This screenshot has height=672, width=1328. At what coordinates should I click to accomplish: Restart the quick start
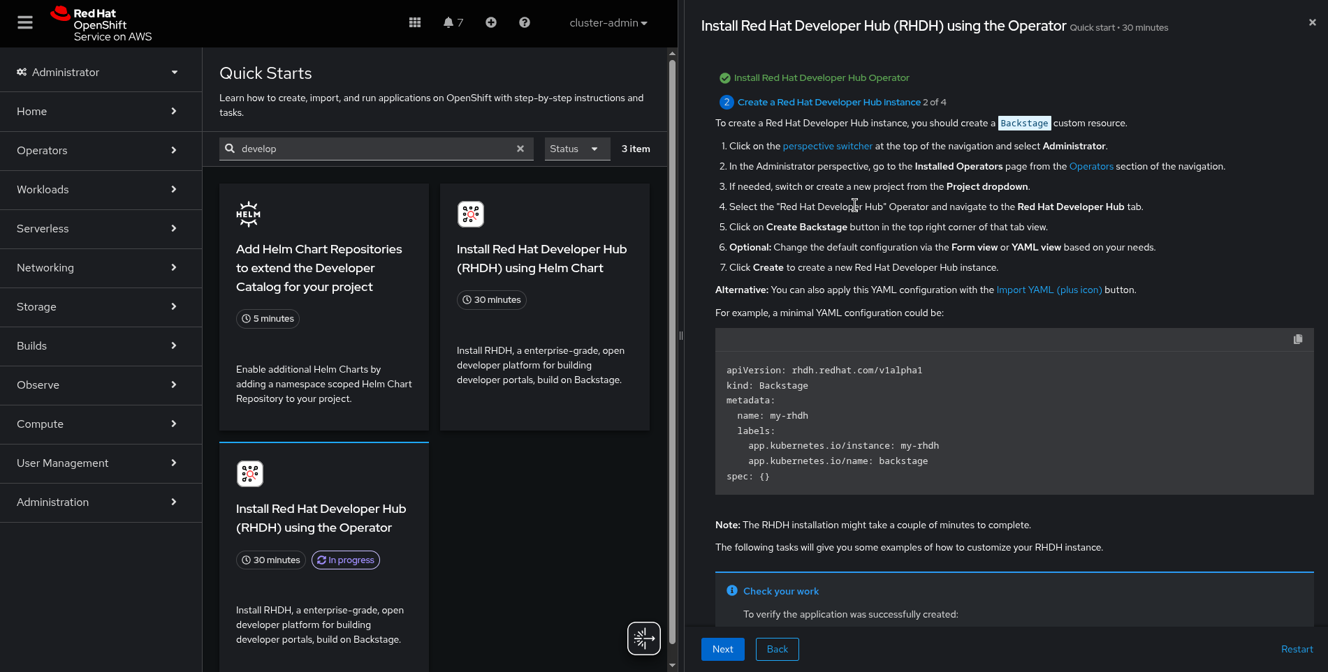(x=1297, y=649)
